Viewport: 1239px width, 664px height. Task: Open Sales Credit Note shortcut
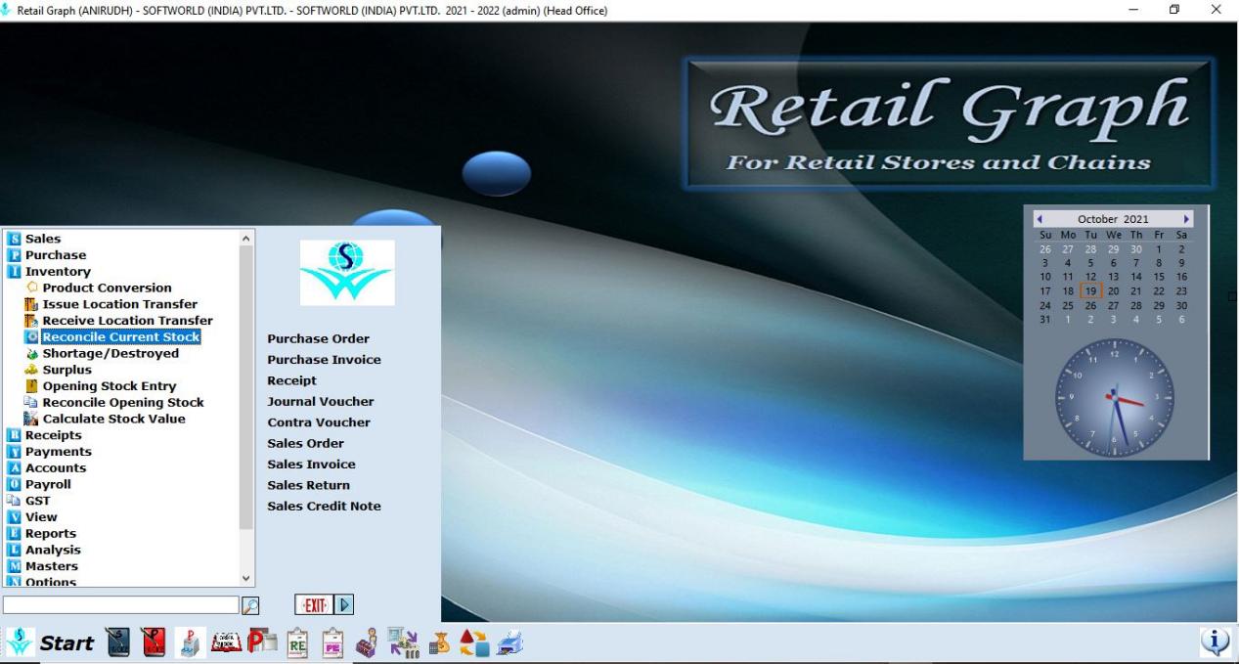coord(324,506)
